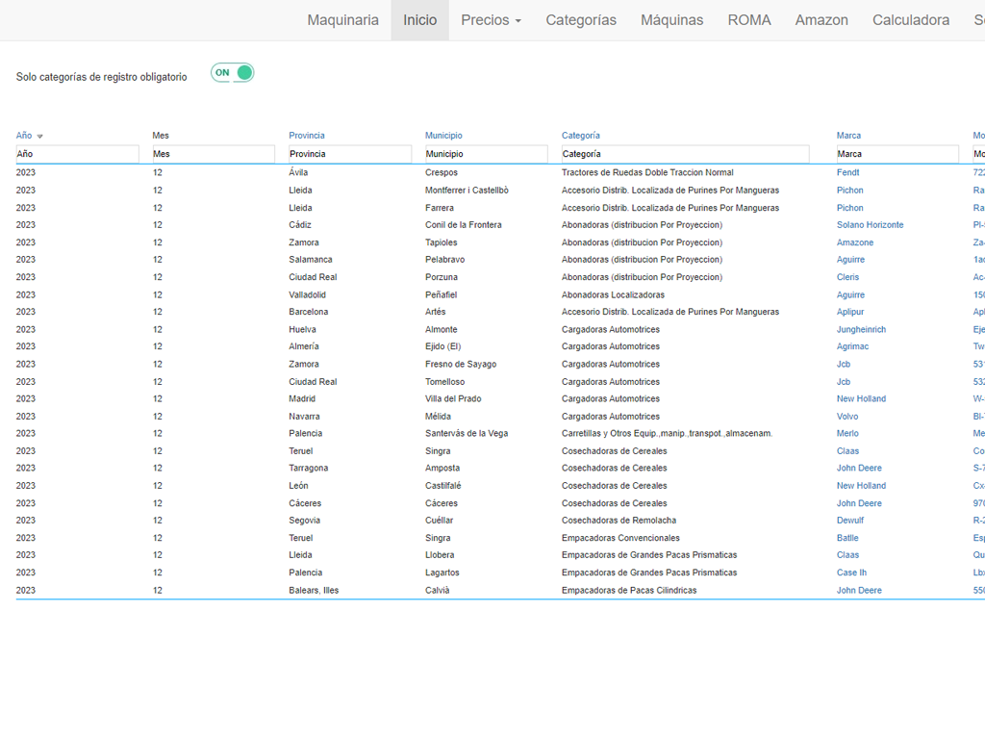Select the 'Empacadoras de Pacas Cilindricas' cell
The width and height of the screenshot is (985, 739).
(629, 590)
